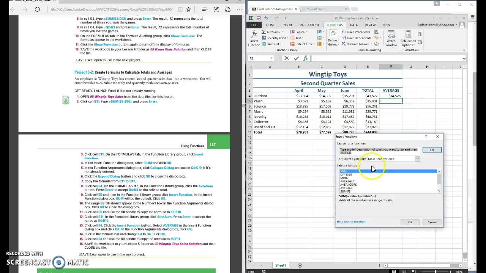The image size is (486, 273).
Task: Collapse the ribbon using the arrow
Action: 463,50
